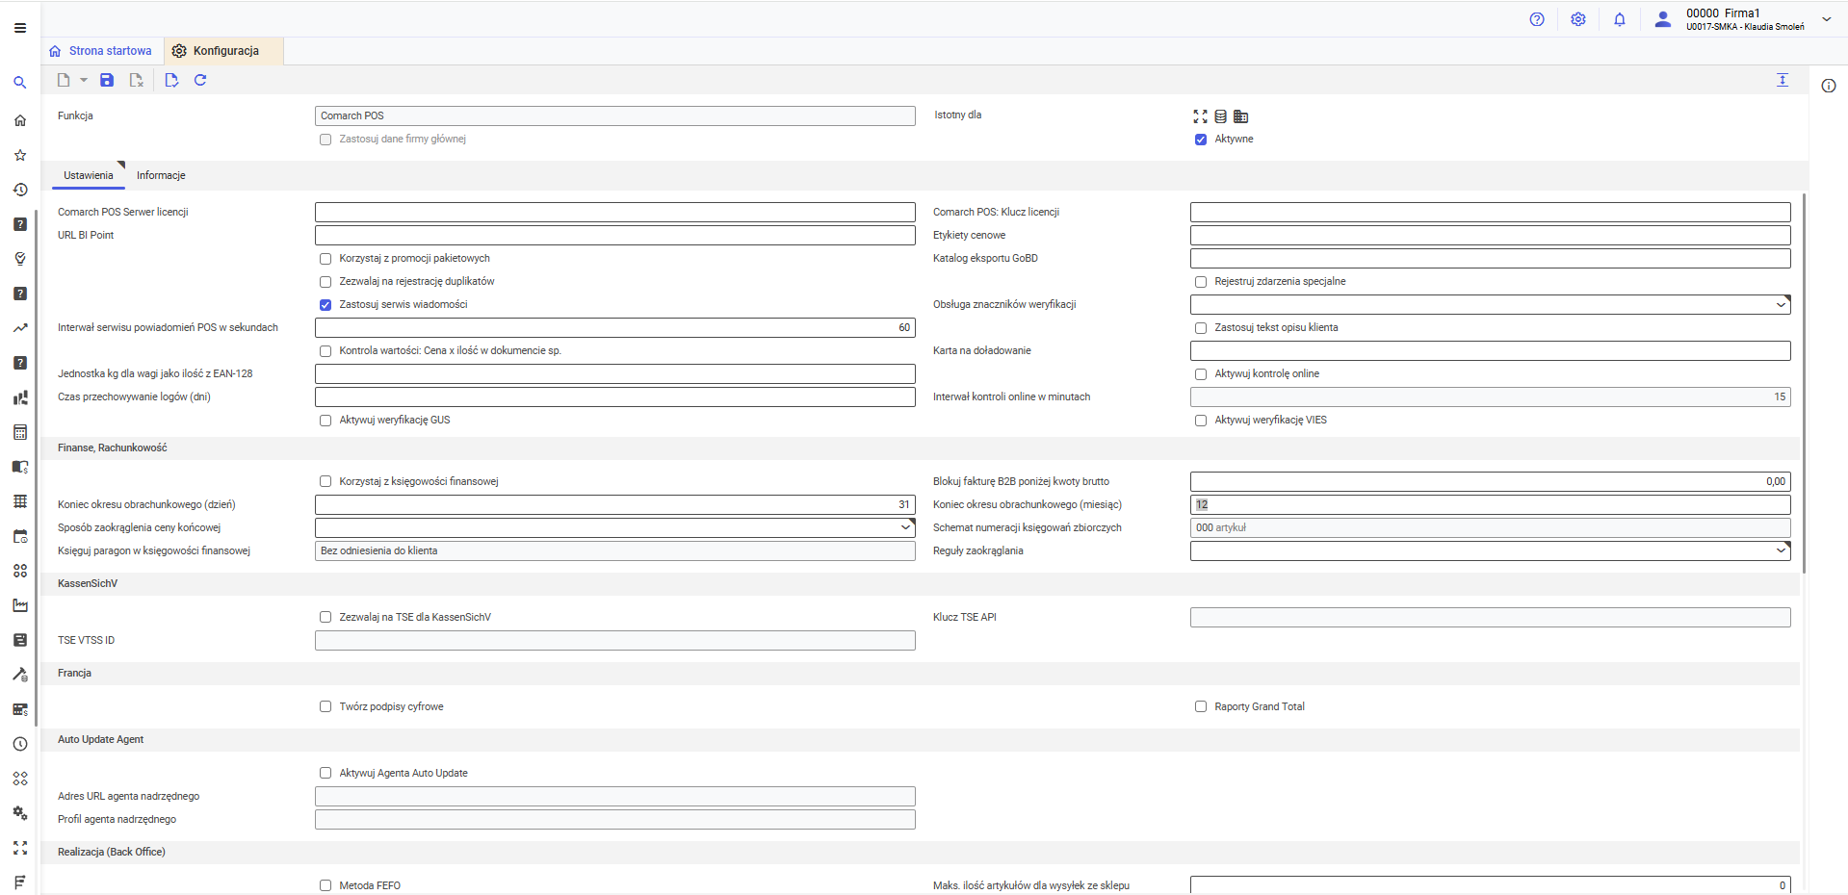This screenshot has width=1848, height=895.
Task: Expand the new document dropdown arrow
Action: pos(84,80)
